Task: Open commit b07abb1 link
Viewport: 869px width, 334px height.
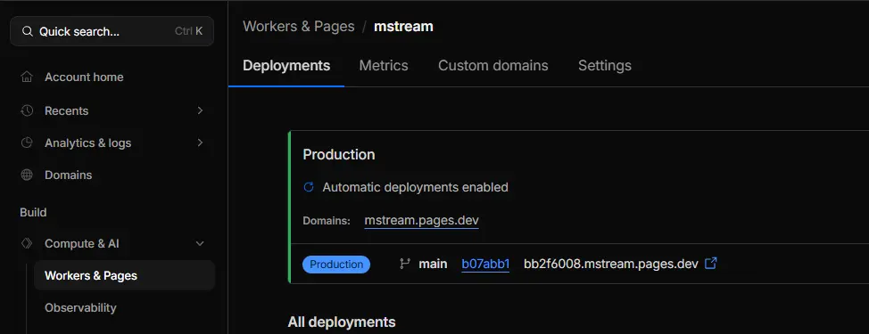Action: [x=485, y=264]
